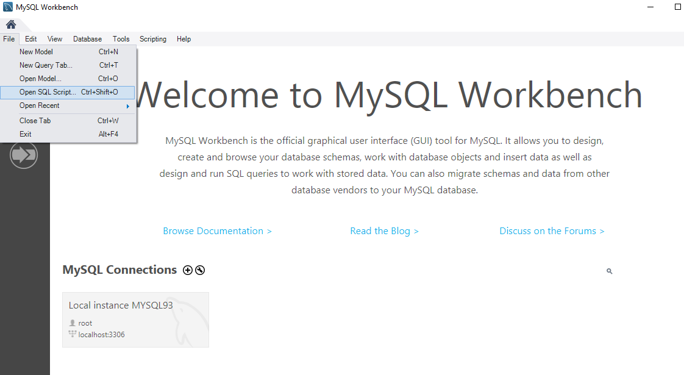The width and height of the screenshot is (684, 375).
Task: Open Local instance MYSQL93 connection tile
Action: pyautogui.click(x=135, y=320)
